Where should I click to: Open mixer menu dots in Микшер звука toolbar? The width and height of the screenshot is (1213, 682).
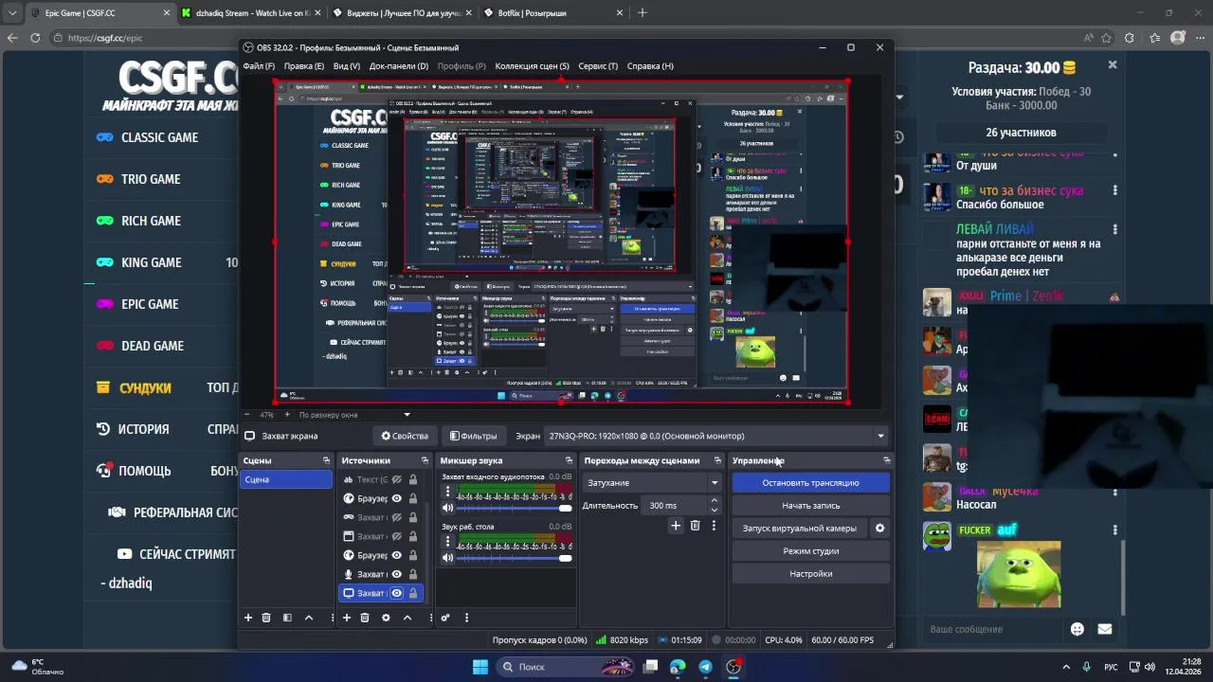pyautogui.click(x=466, y=618)
